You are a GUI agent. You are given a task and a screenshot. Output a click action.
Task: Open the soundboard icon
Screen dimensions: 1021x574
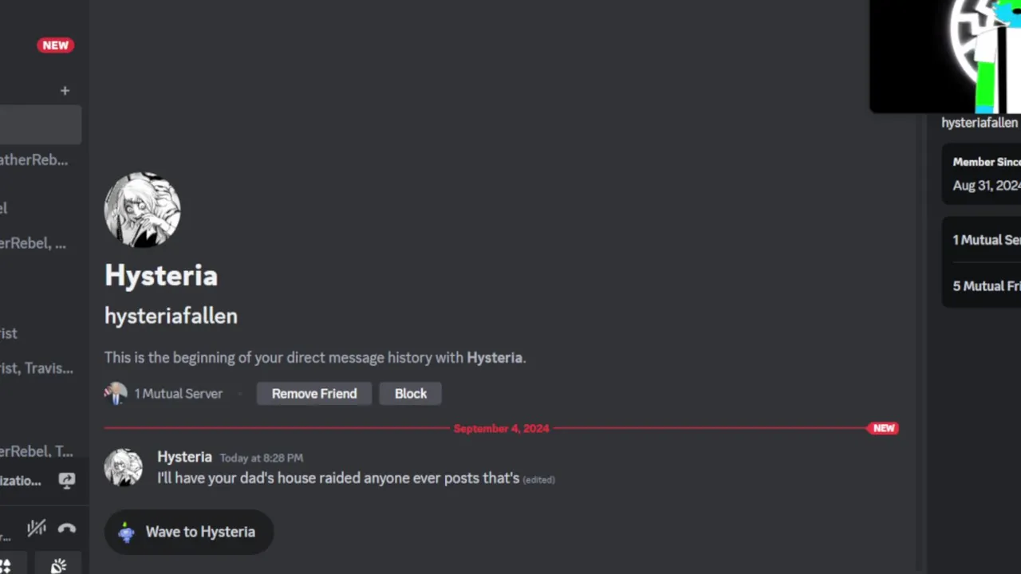pyautogui.click(x=58, y=566)
